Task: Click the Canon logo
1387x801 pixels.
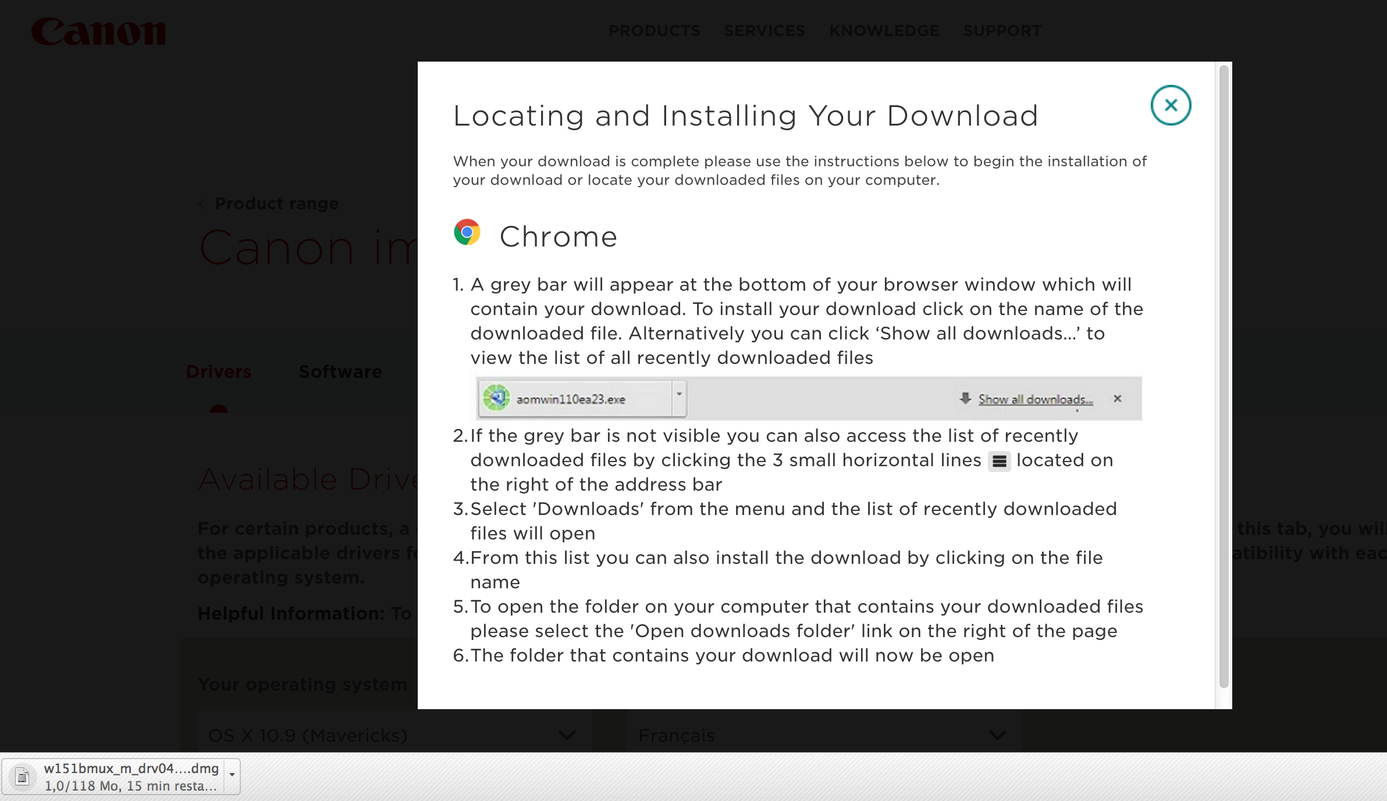Action: pos(98,31)
